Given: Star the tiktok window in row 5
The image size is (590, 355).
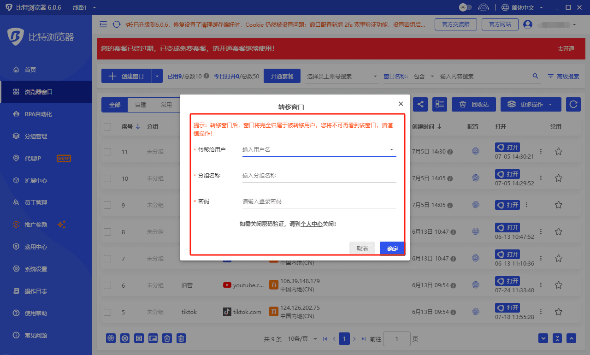Looking at the screenshot, I should click(x=558, y=312).
